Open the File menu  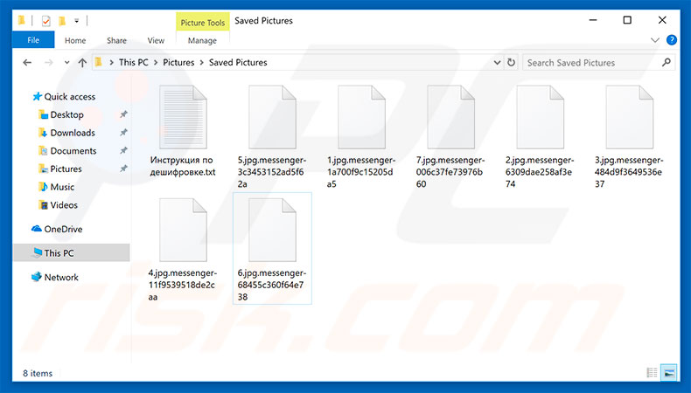[33, 40]
